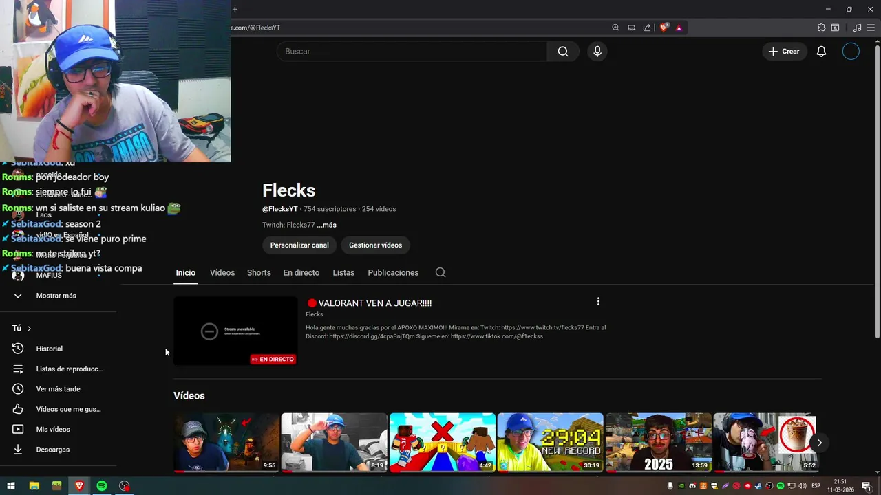Open Historial in sidebar
Image resolution: width=881 pixels, height=495 pixels.
[59, 349]
